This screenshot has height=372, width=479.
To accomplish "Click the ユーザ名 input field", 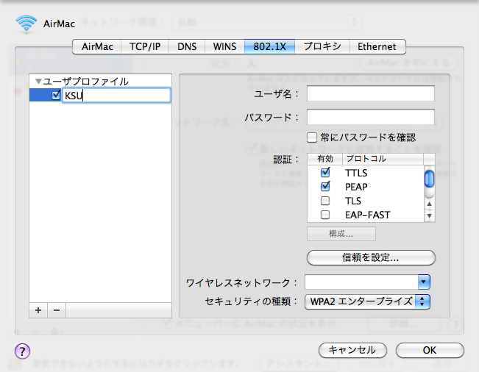I will (x=371, y=93).
